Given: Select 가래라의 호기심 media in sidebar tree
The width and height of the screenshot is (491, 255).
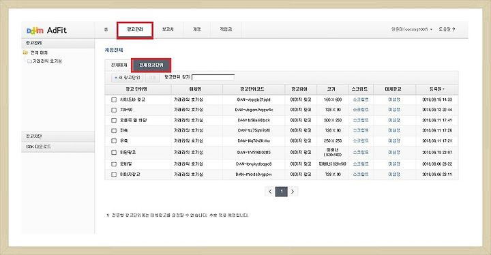Looking at the screenshot, I should point(47,61).
